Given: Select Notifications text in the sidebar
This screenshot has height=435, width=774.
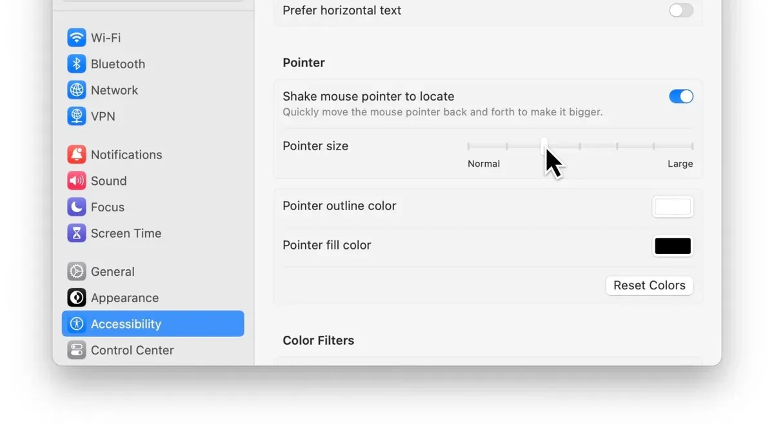Looking at the screenshot, I should (126, 155).
